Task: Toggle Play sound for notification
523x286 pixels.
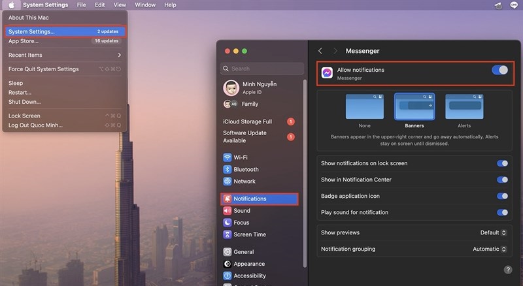Action: coord(502,212)
